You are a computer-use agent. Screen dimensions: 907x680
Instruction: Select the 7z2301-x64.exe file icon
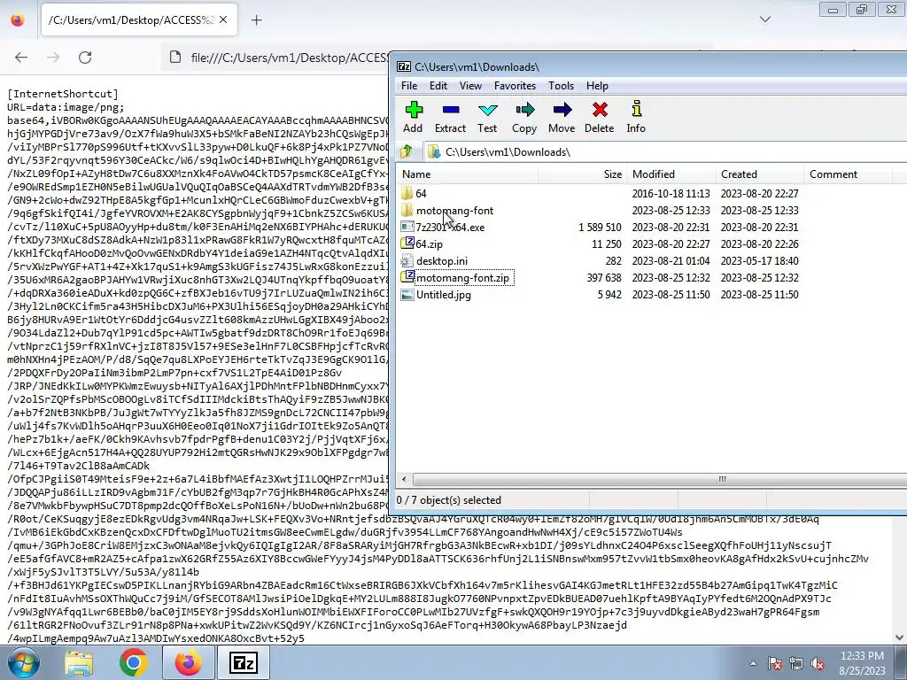(407, 228)
